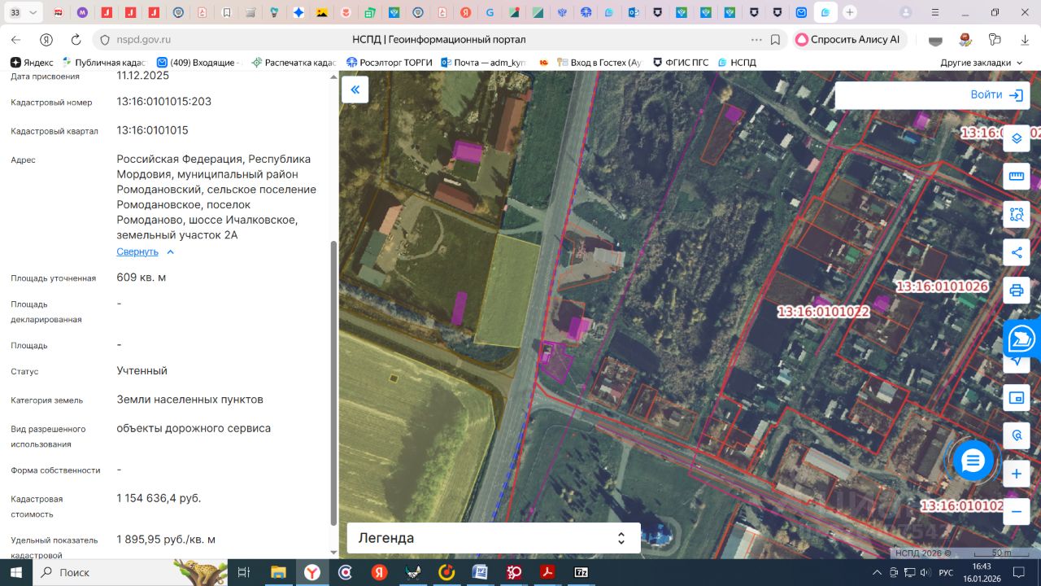Open the ФГИС ПГС bookmark
This screenshot has width=1041, height=586.
[x=681, y=63]
